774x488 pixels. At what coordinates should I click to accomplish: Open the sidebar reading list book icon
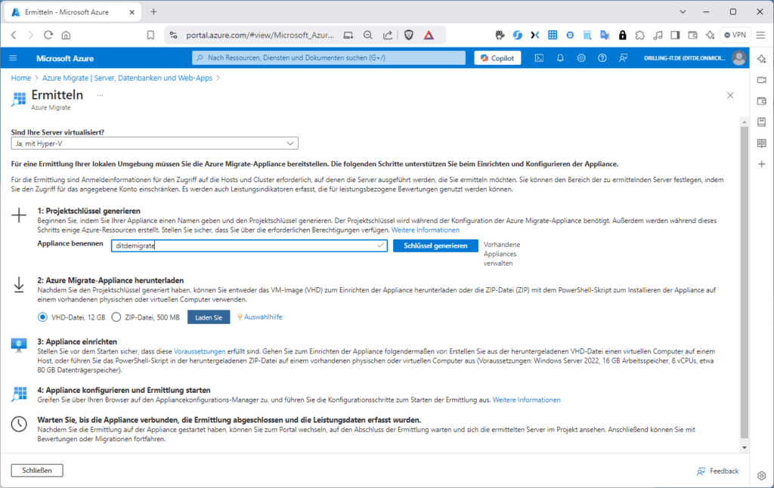point(762,143)
